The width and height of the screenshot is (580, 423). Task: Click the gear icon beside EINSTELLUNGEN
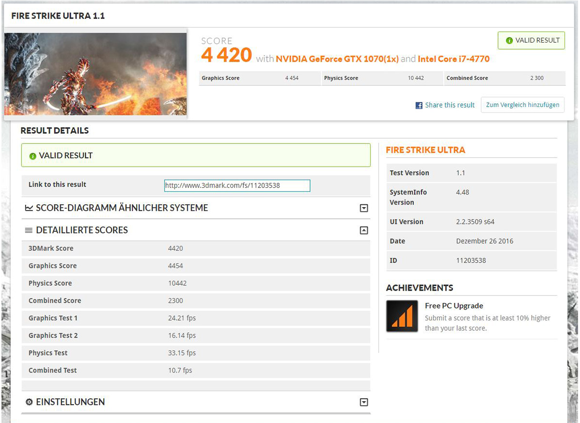[29, 402]
